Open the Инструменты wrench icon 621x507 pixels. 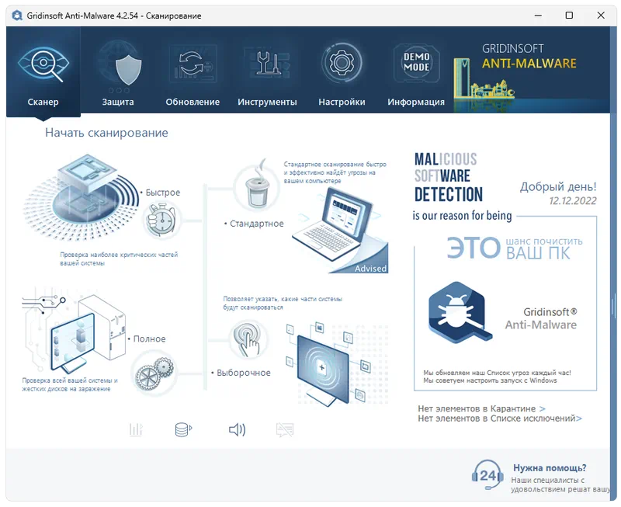[x=268, y=63]
